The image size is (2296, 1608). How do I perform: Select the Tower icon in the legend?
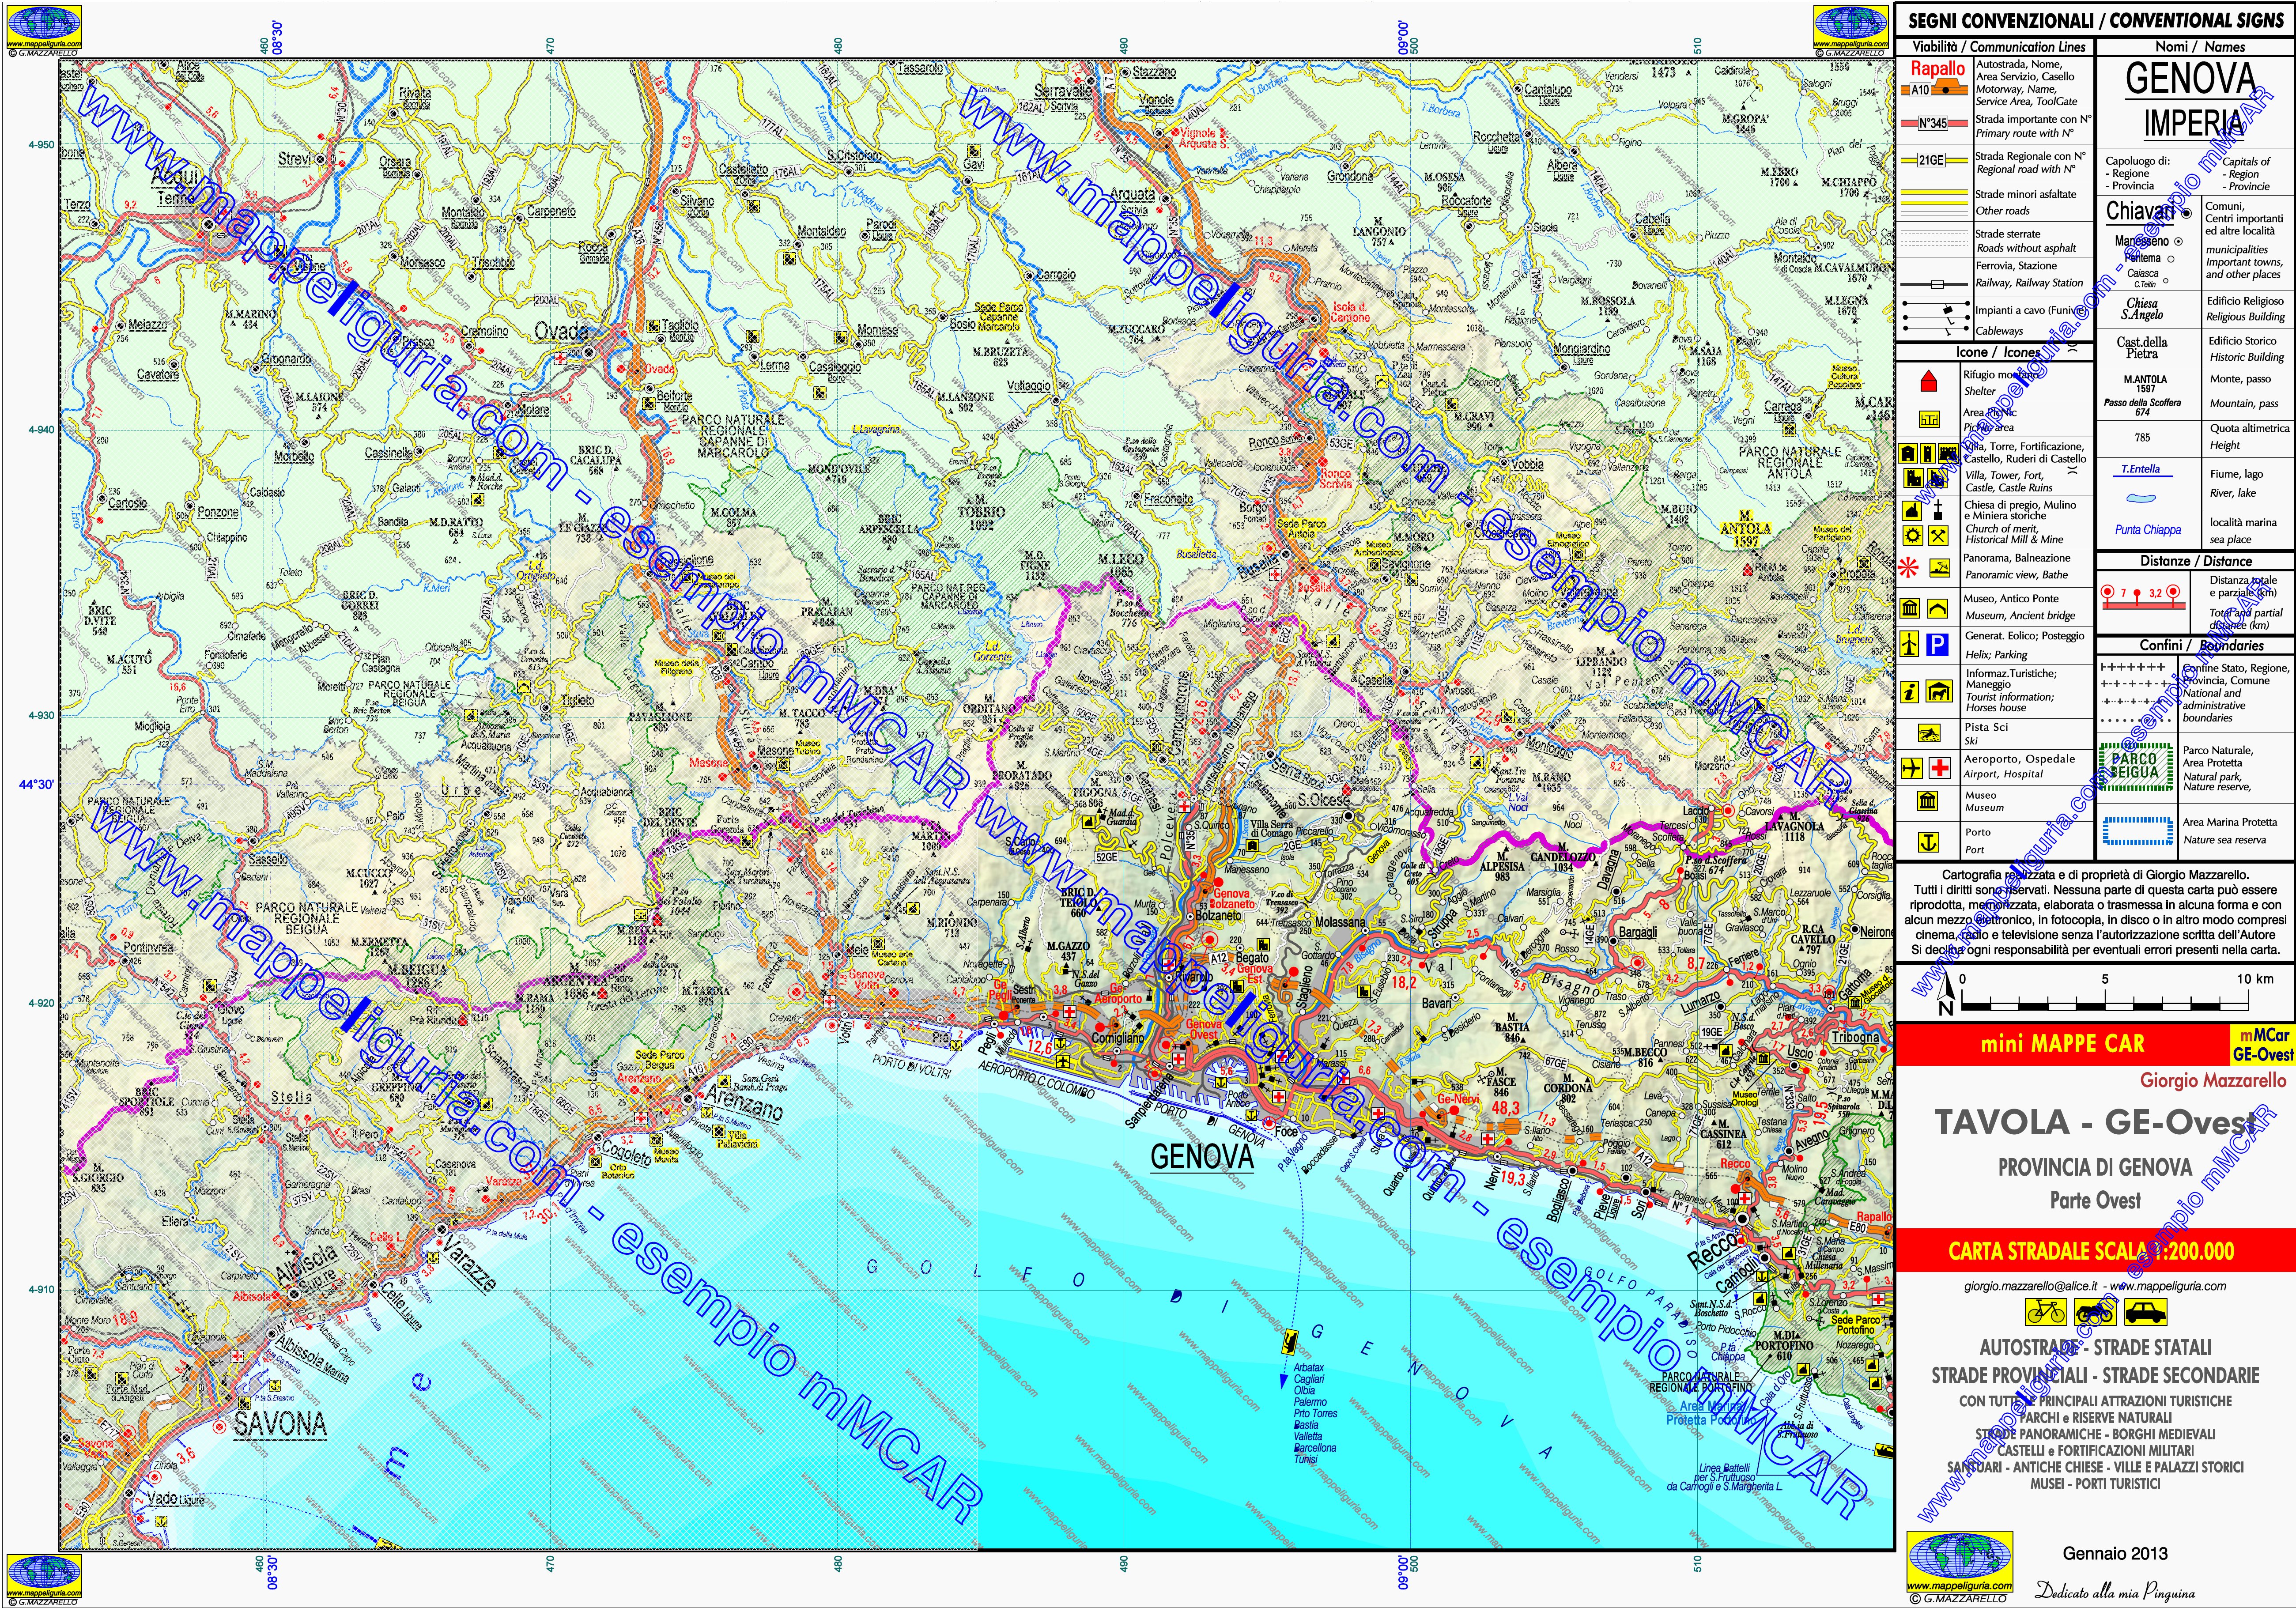1928,453
